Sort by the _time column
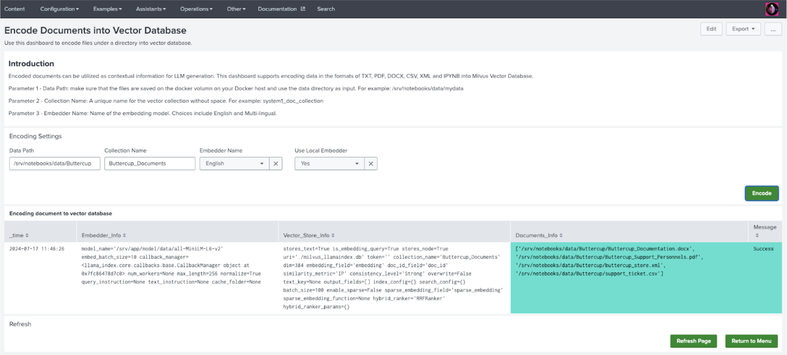Screen dimensions: 787x355 point(19,235)
